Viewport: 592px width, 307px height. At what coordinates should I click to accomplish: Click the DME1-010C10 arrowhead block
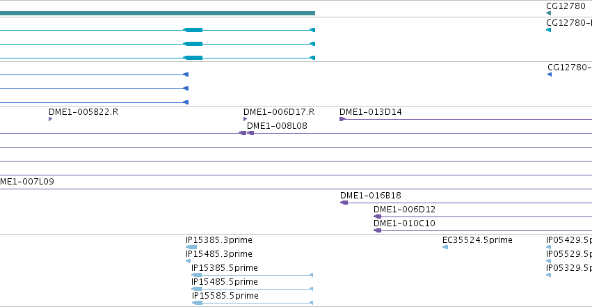(x=377, y=230)
